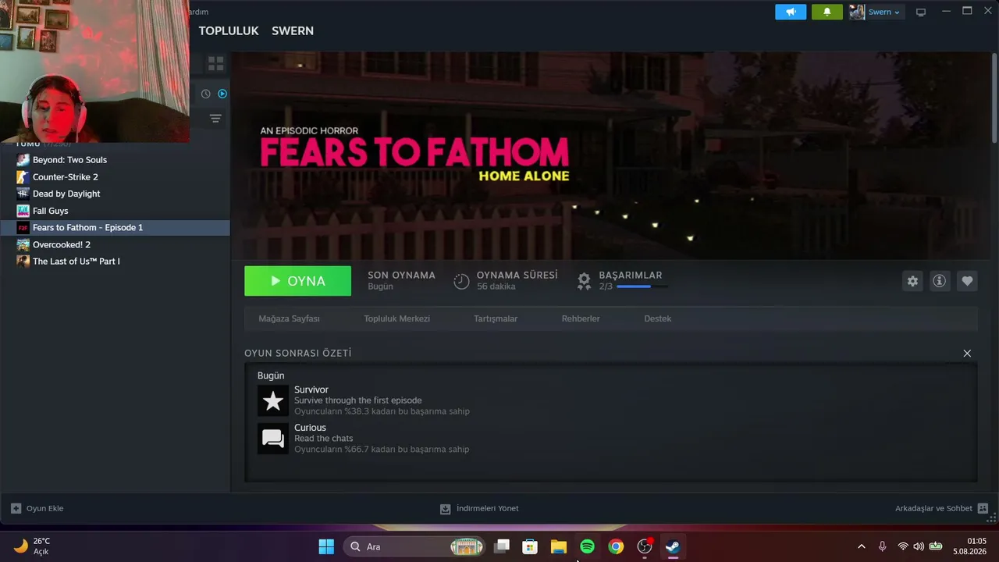
Task: Click the Fall Guys game icon
Action: [x=23, y=211]
